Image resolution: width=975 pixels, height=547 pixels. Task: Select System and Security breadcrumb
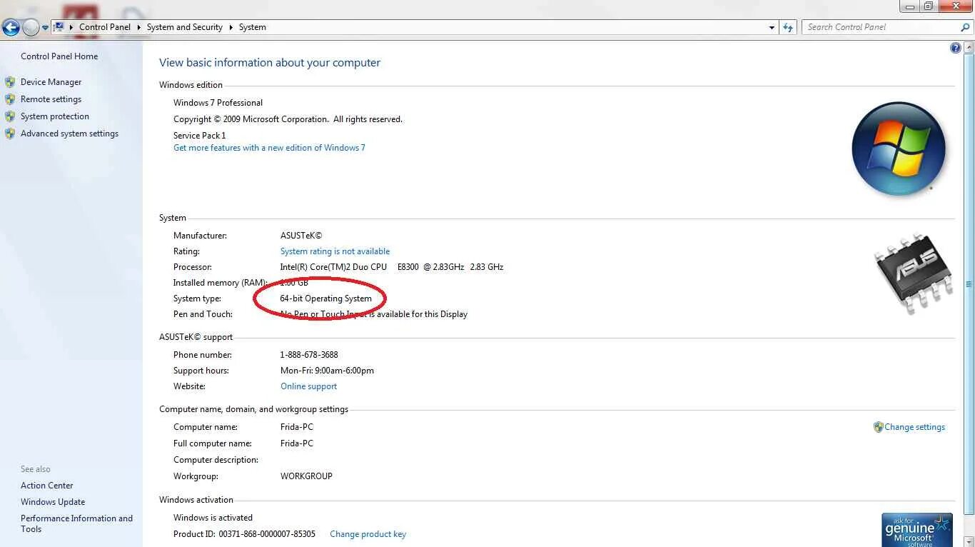pyautogui.click(x=184, y=27)
